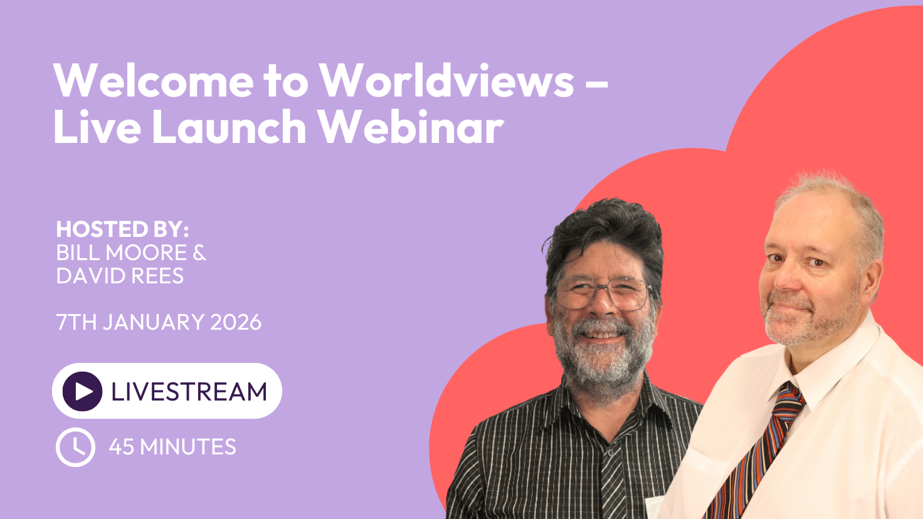Select the date "7TH JANUARY 2026"
The image size is (923, 519).
[x=159, y=322]
